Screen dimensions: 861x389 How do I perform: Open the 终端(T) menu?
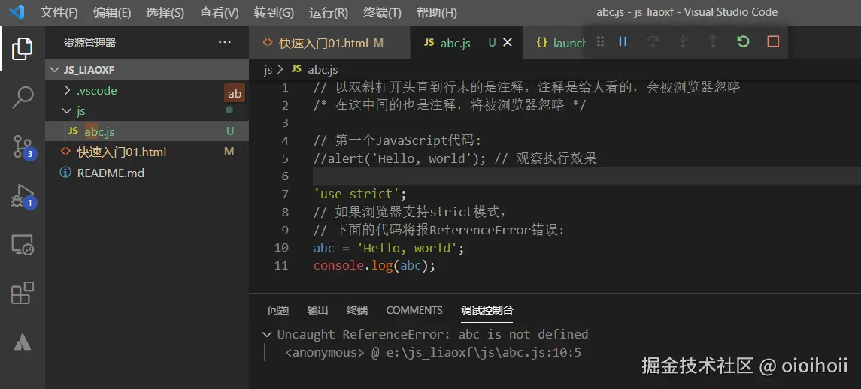click(x=382, y=12)
